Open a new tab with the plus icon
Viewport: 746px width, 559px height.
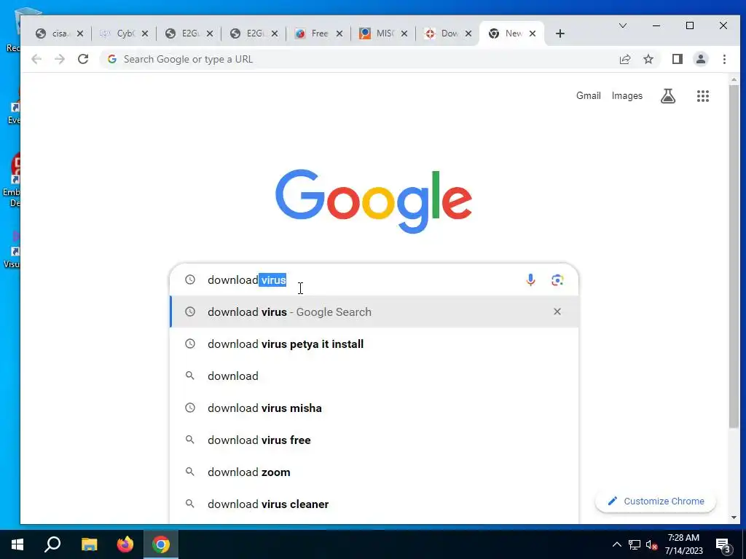[x=560, y=33]
